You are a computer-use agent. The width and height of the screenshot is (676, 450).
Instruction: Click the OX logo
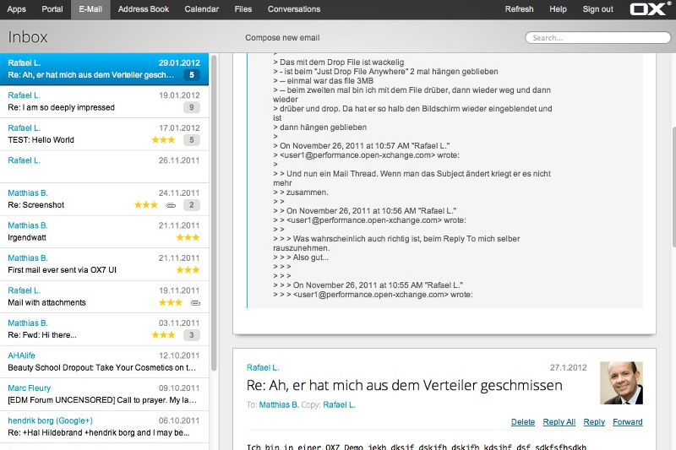pos(647,9)
